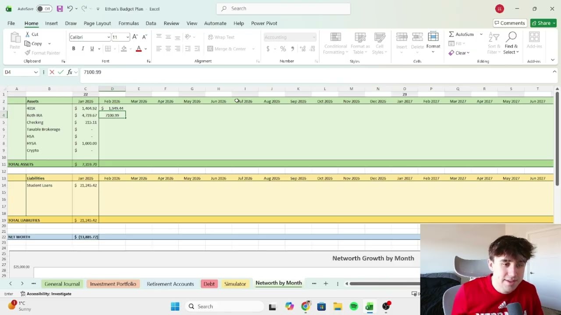Click the Save icon in the title bar
The width and height of the screenshot is (561, 315).
(60, 9)
